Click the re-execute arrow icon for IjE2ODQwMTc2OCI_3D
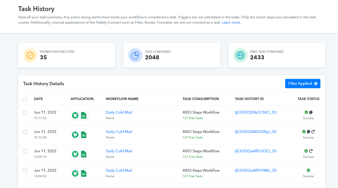 [x=311, y=151]
